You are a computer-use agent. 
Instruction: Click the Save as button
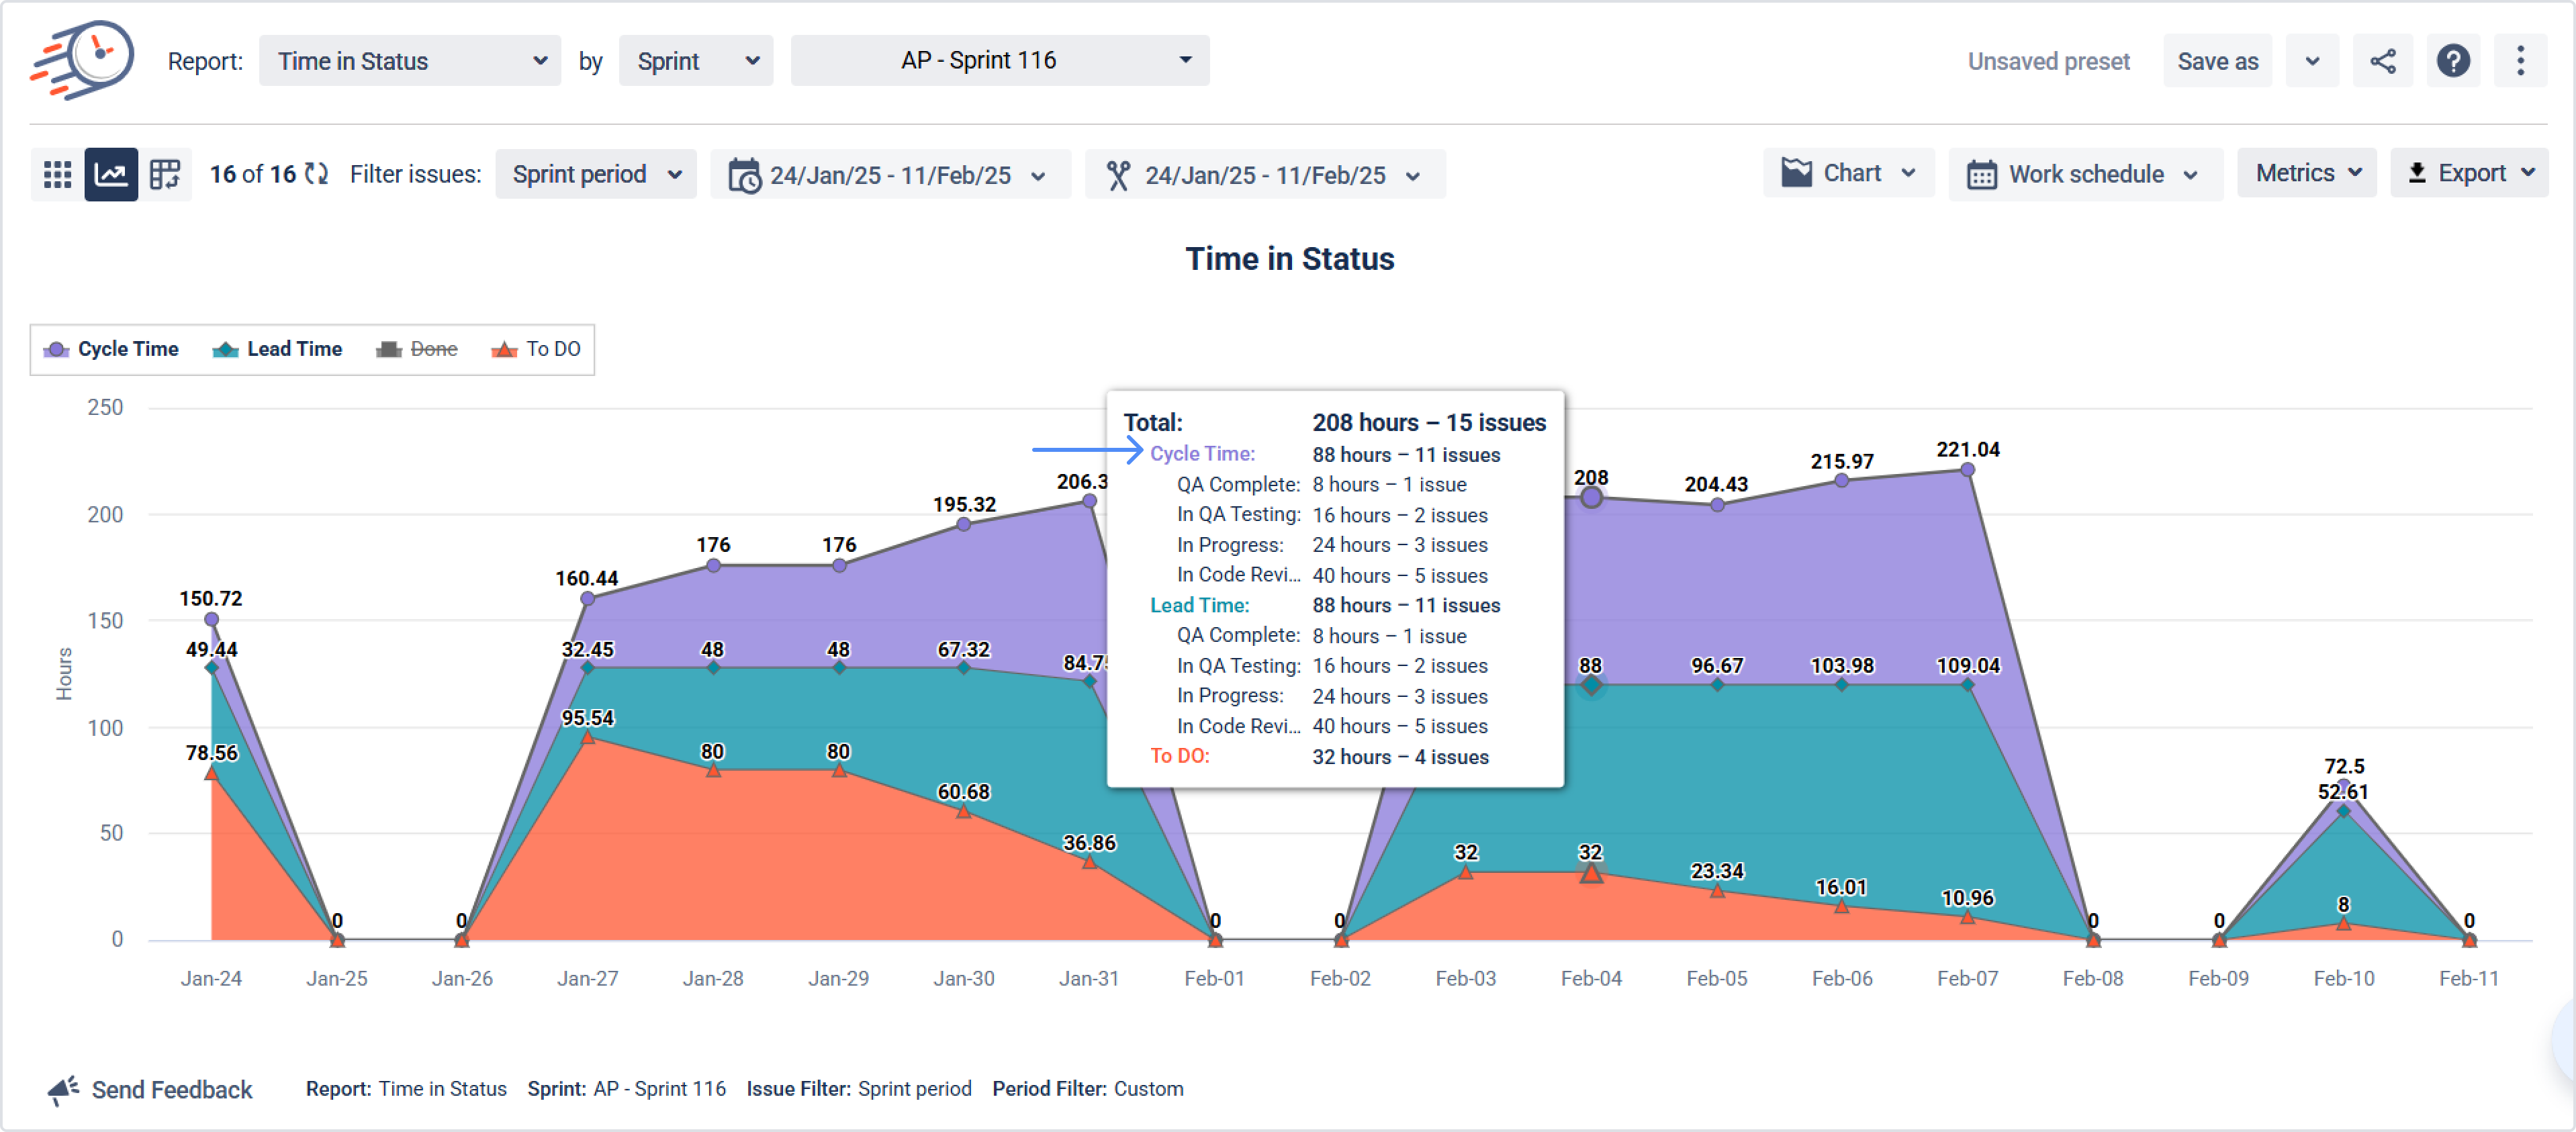[x=2217, y=61]
